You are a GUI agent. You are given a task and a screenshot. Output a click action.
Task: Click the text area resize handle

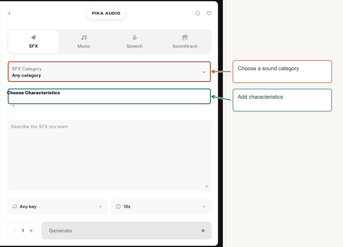pyautogui.click(x=207, y=186)
